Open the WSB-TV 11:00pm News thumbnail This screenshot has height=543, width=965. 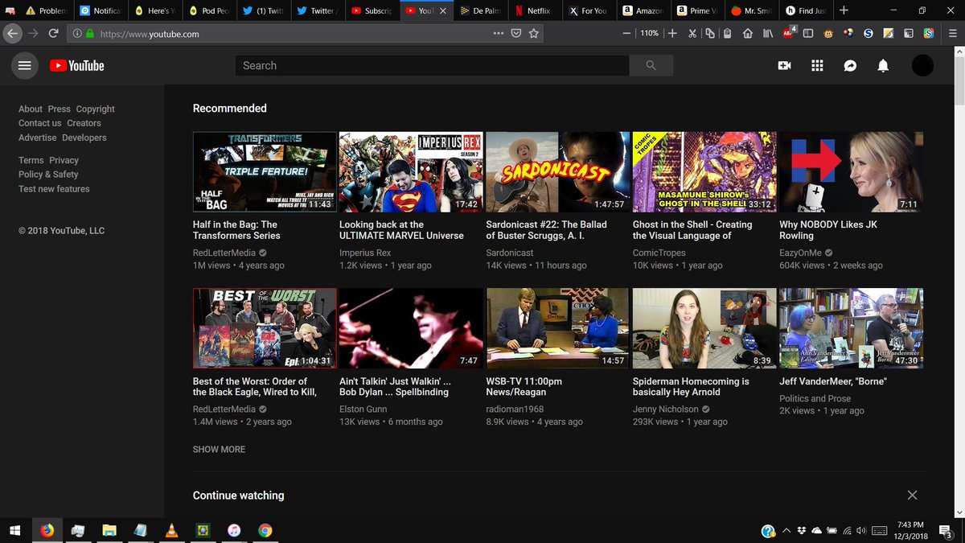(557, 328)
